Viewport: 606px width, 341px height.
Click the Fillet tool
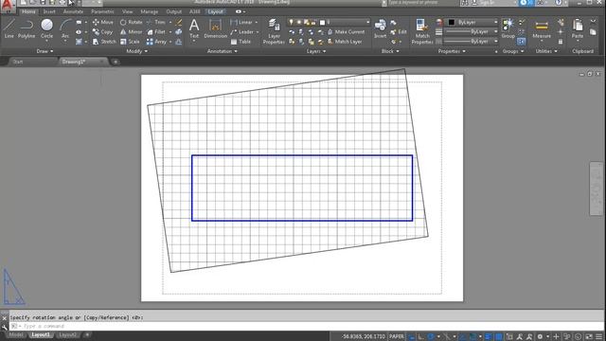(x=156, y=32)
